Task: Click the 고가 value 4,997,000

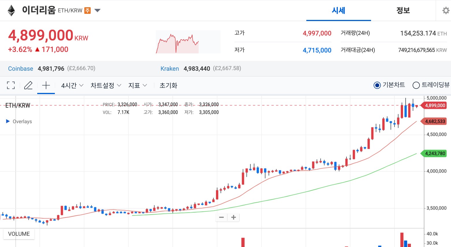Action: click(x=317, y=33)
